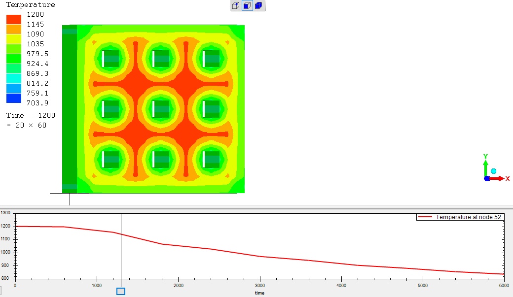Image resolution: width=513 pixels, height=297 pixels.
Task: Select the yellow 1090 legend color band
Action: tap(13, 39)
